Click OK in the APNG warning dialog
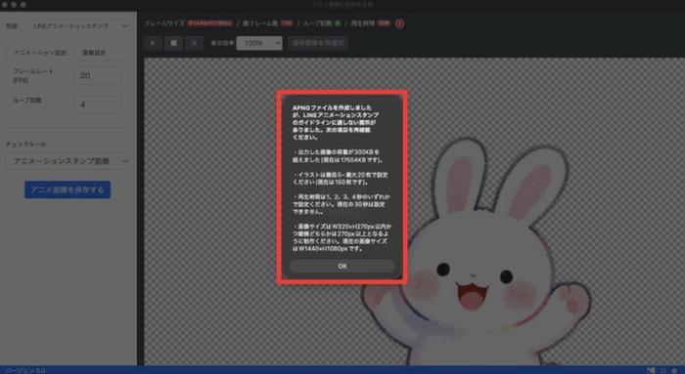This screenshot has width=685, height=374. tap(342, 266)
